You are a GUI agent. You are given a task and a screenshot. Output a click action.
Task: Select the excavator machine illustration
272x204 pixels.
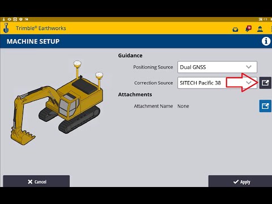[x=57, y=103]
